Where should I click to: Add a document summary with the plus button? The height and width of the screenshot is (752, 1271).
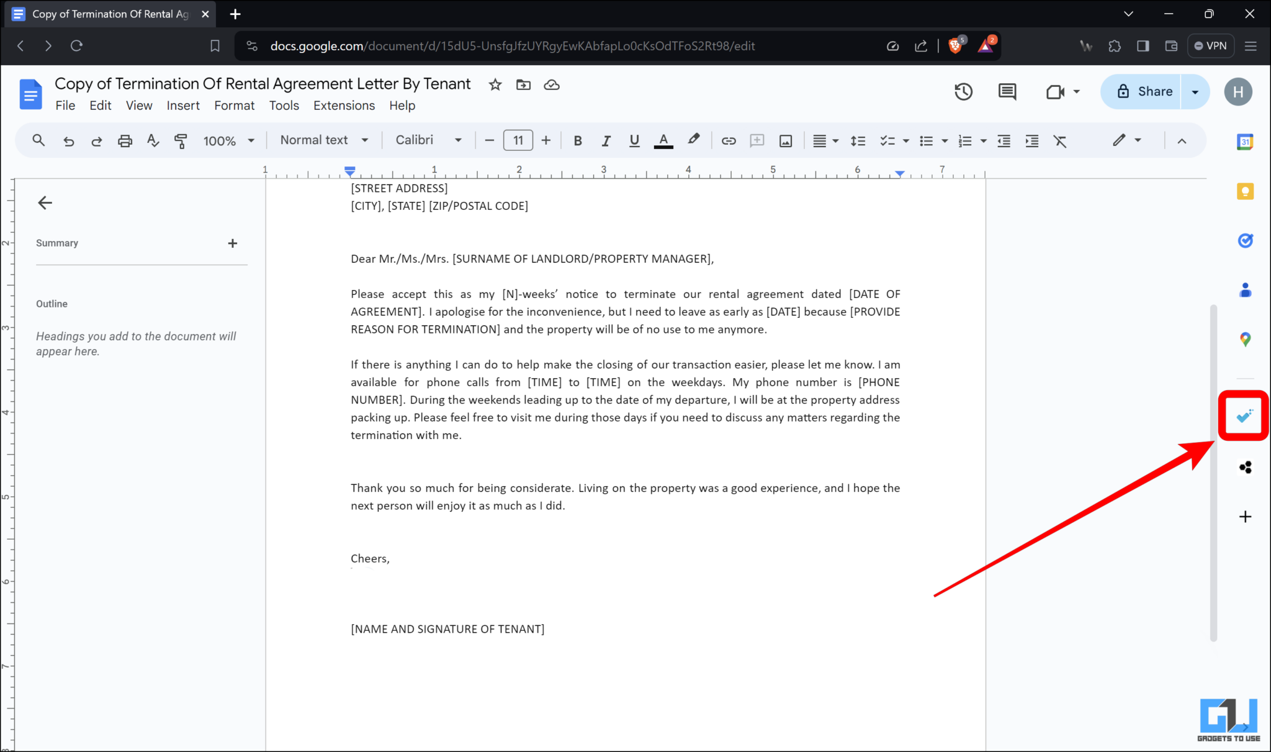point(233,243)
